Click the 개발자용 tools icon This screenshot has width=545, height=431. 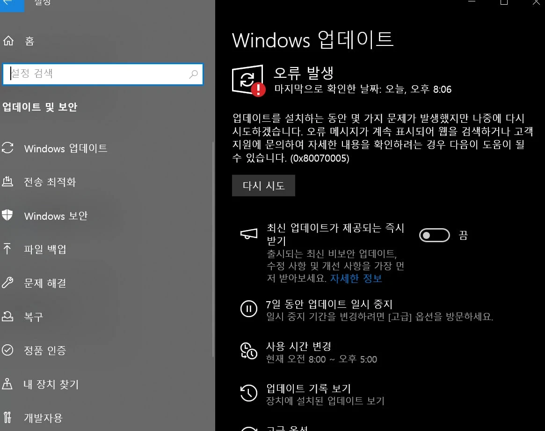[7, 417]
